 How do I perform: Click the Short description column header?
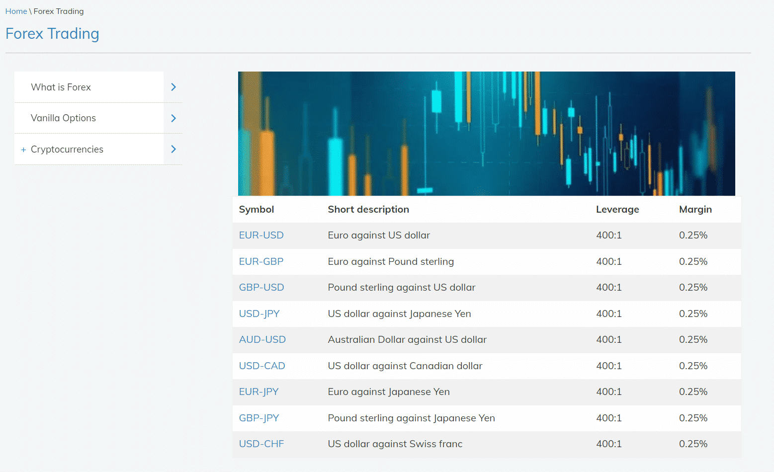pos(368,210)
